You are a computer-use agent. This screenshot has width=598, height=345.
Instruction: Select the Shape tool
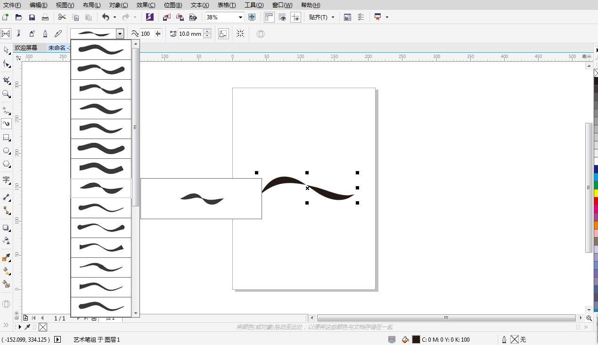[x=6, y=64]
